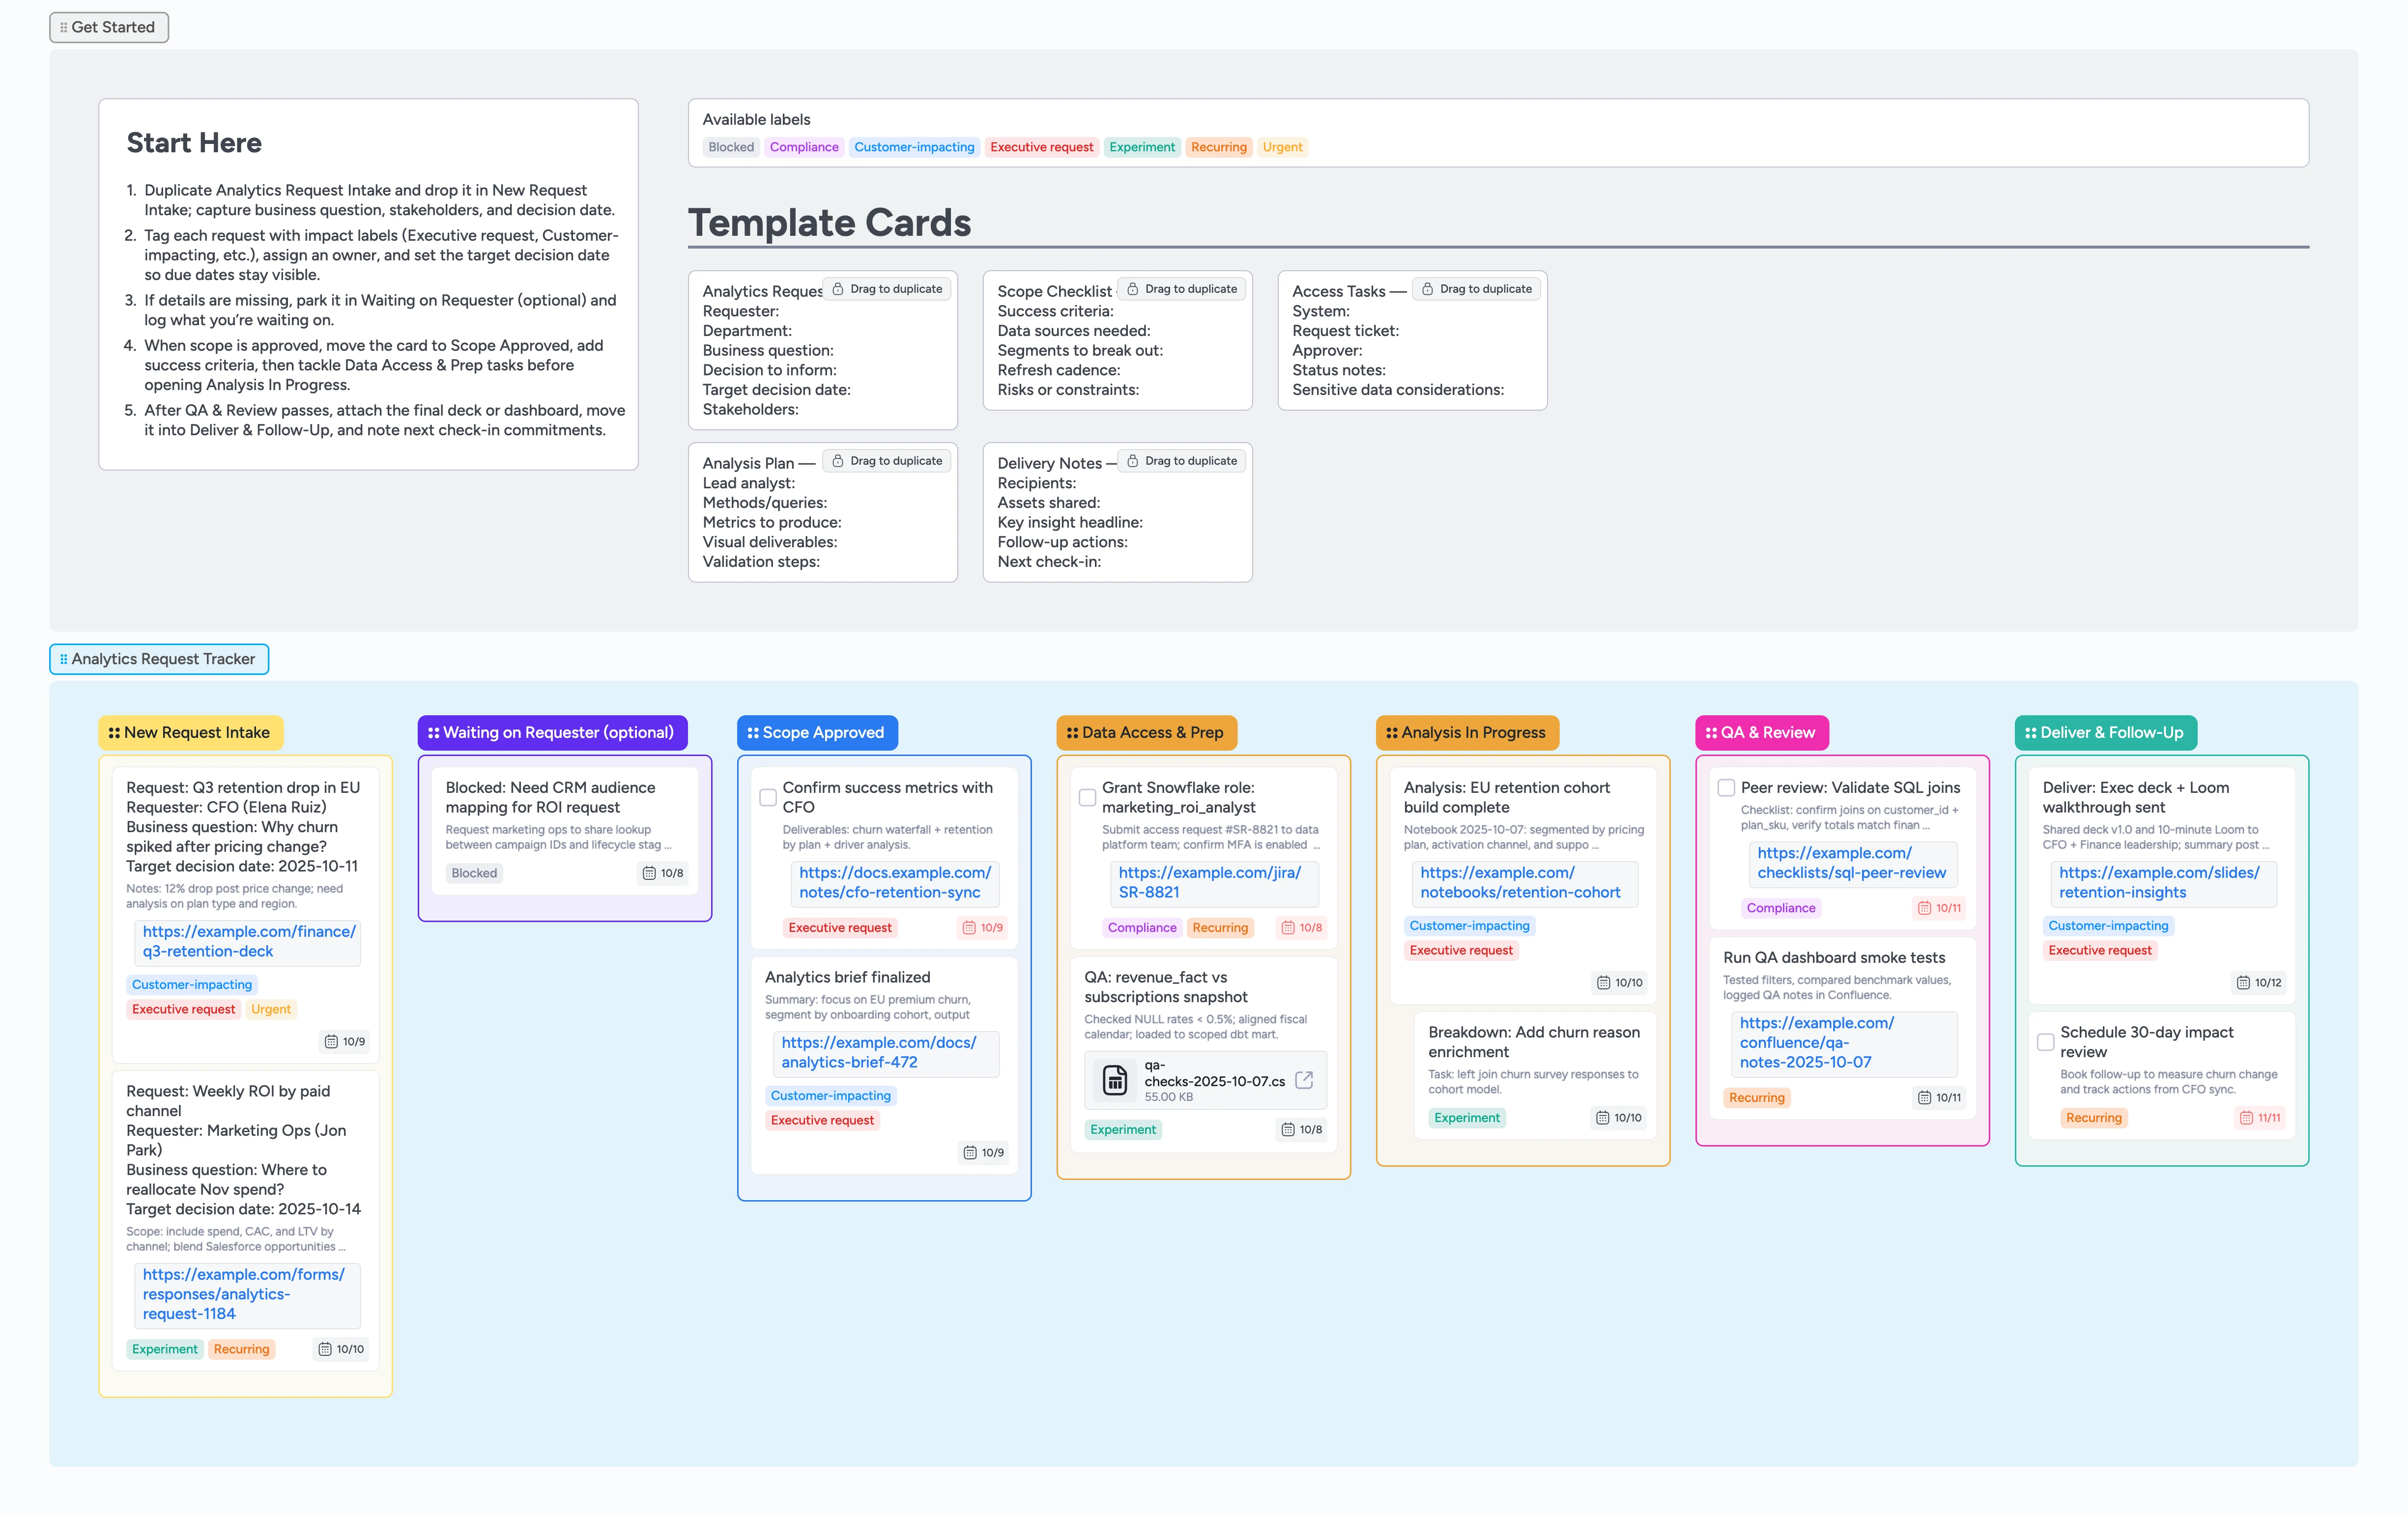Click the drag handle on Waiting on Requester header
This screenshot has height=1516, width=2408.
click(x=434, y=732)
